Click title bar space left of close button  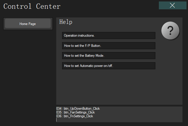tap(117, 6)
